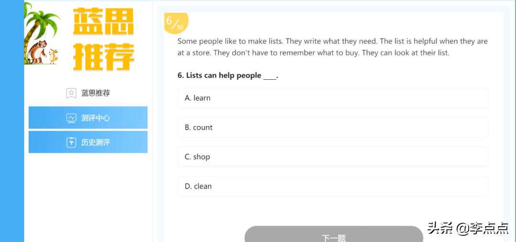
Task: Click the monitor icon for 测评中心
Action: click(x=71, y=118)
